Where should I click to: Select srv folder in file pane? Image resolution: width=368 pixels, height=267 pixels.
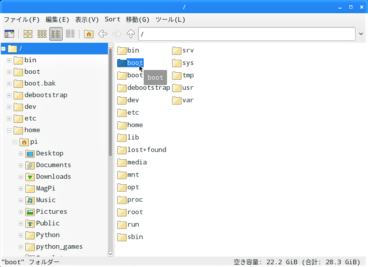(x=183, y=51)
